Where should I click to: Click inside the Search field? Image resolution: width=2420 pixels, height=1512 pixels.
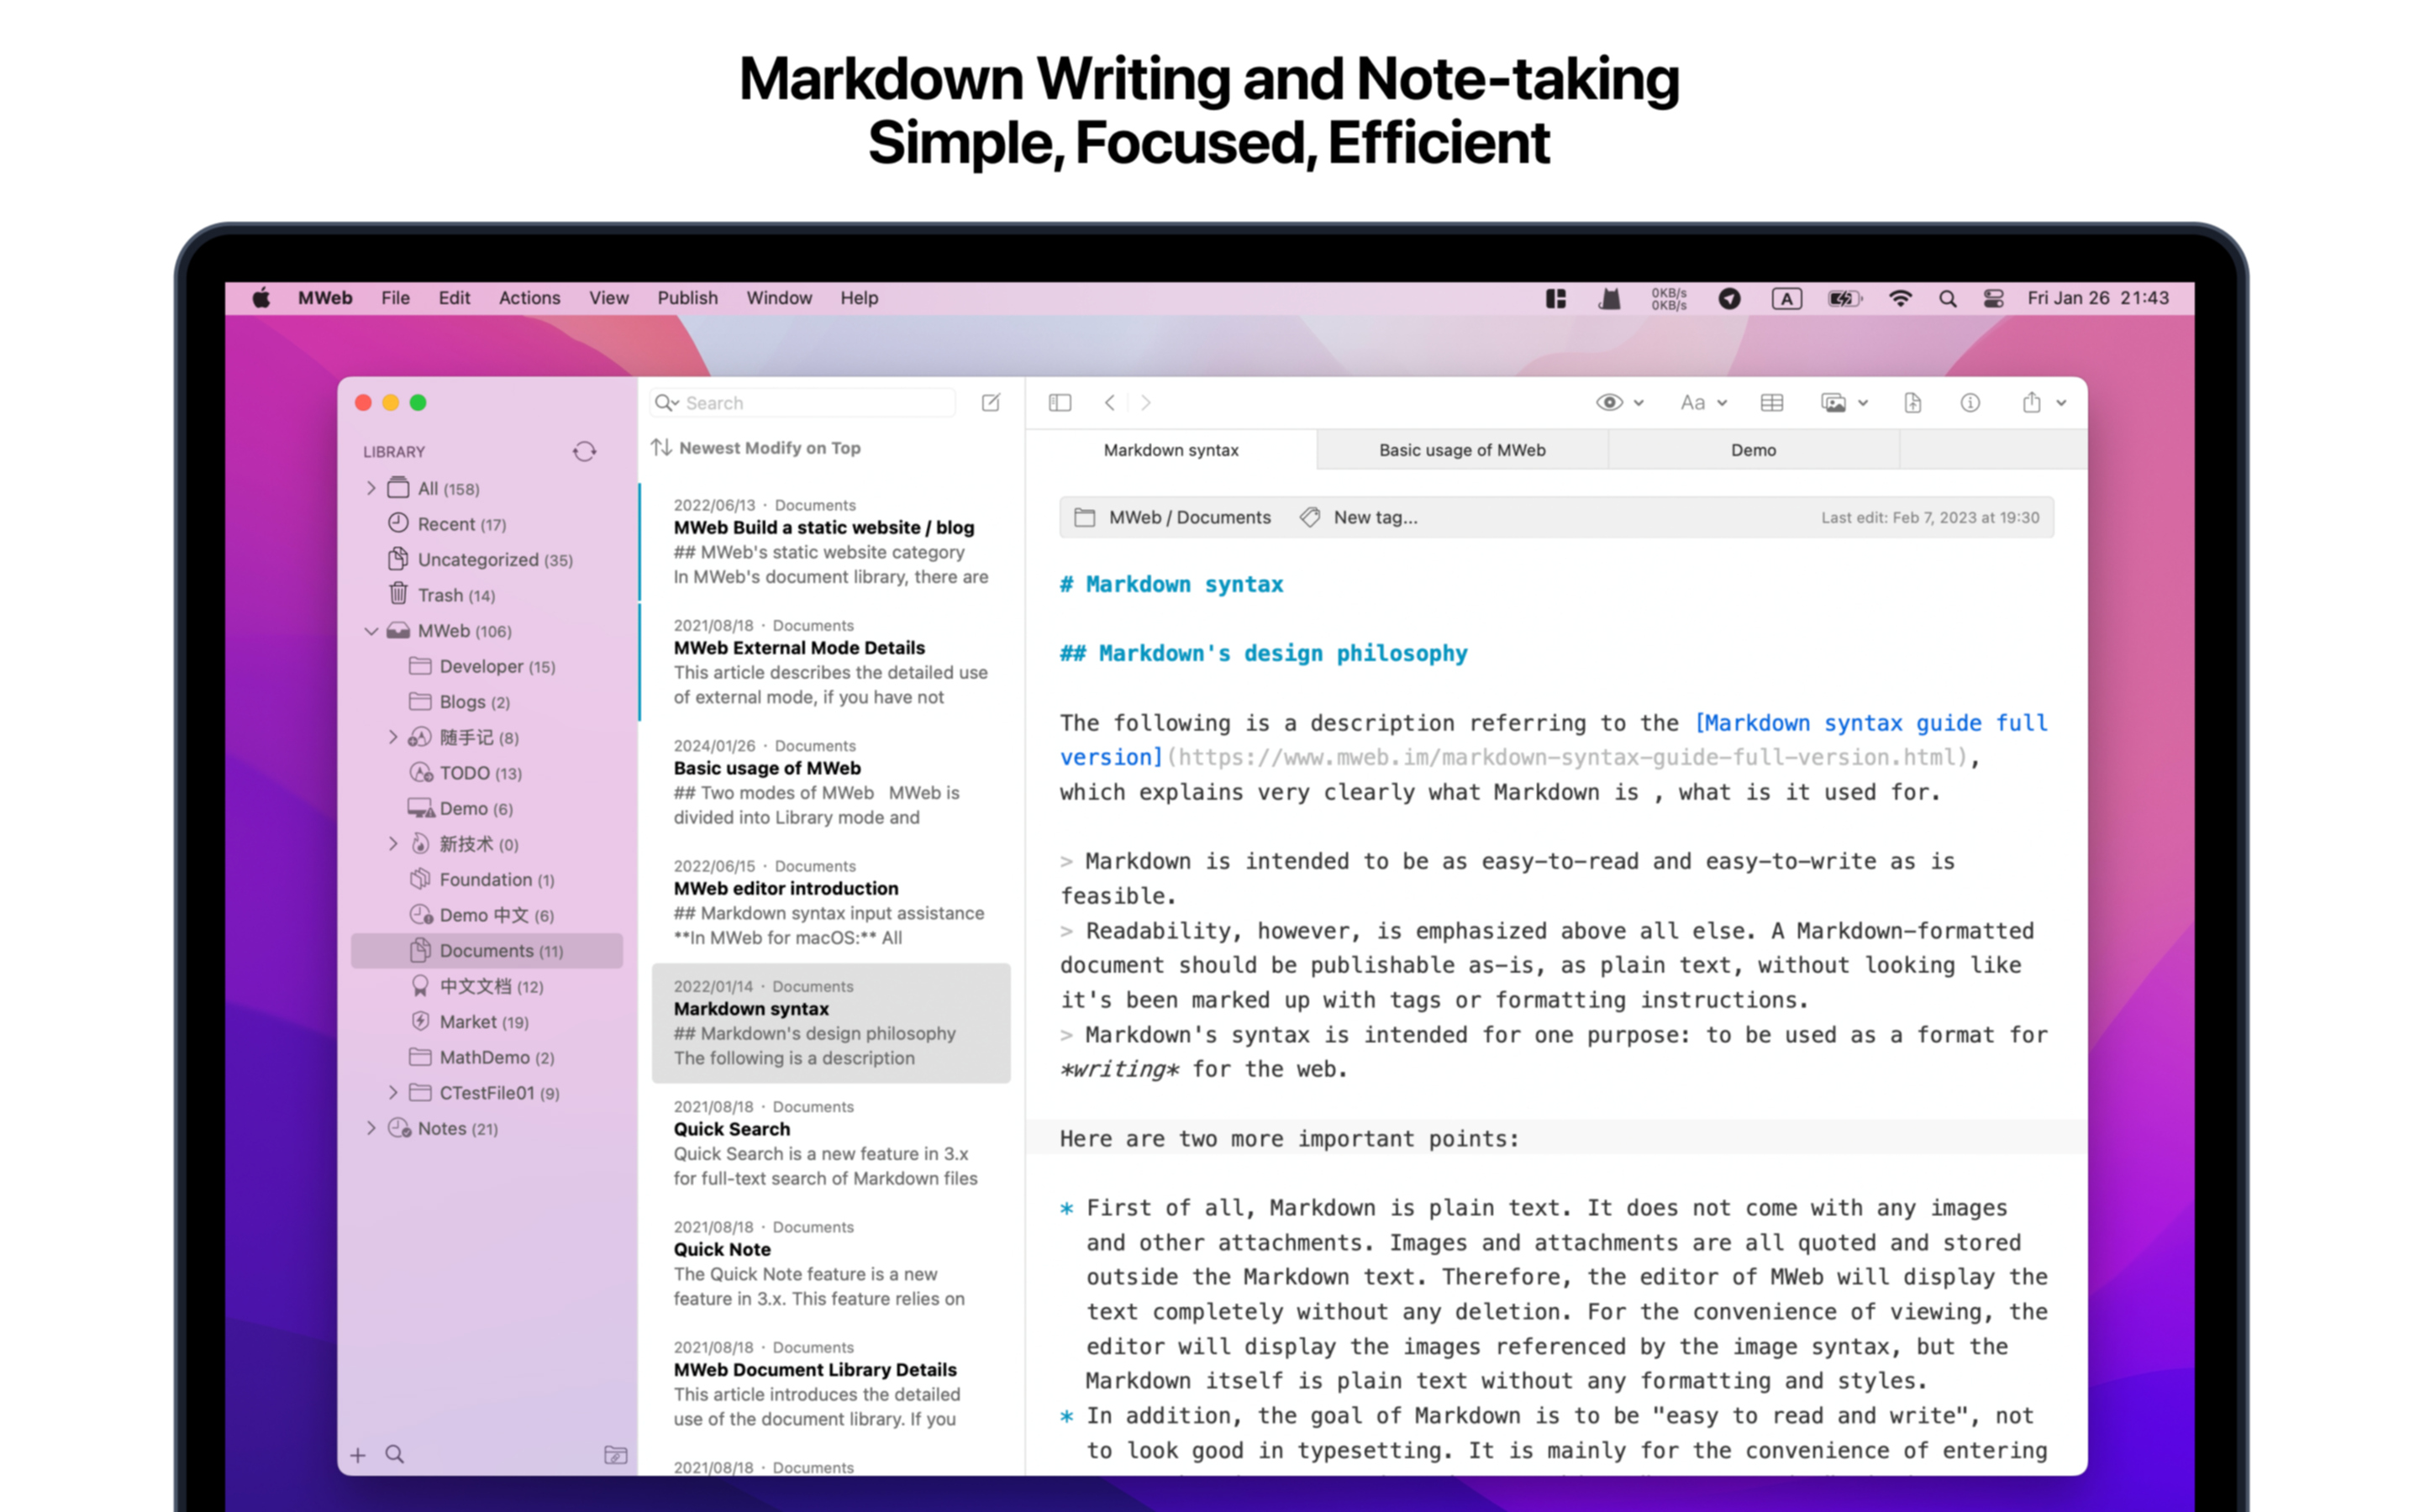[x=800, y=402]
